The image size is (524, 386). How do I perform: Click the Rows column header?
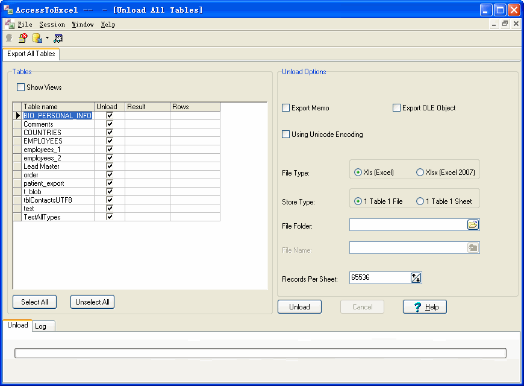195,107
